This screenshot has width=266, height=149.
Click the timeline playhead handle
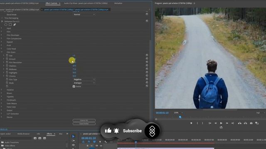tap(136, 142)
